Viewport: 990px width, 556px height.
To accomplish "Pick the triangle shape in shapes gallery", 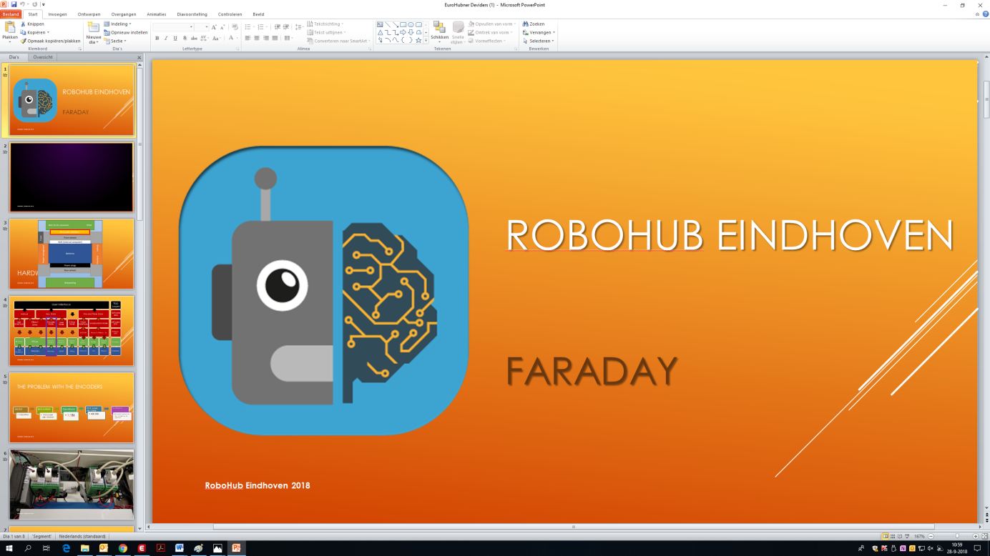I will pos(380,32).
